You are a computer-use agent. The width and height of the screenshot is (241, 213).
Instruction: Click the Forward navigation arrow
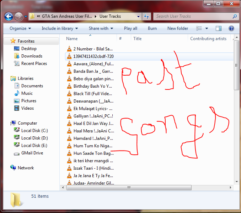coord(18,16)
